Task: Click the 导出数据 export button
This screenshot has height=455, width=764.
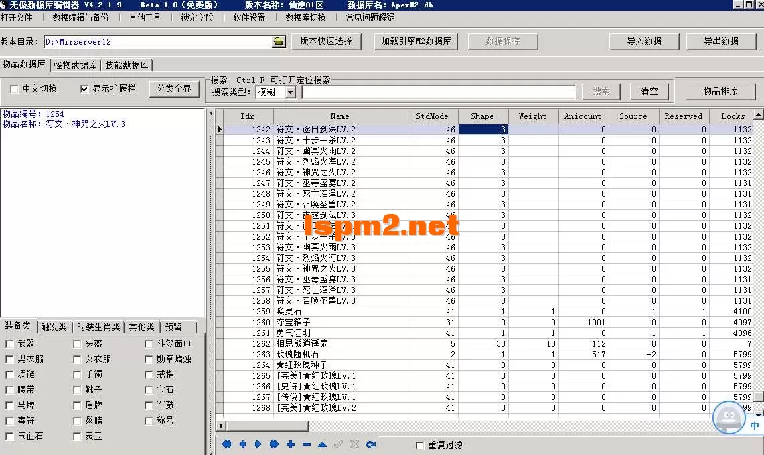Action: click(721, 41)
